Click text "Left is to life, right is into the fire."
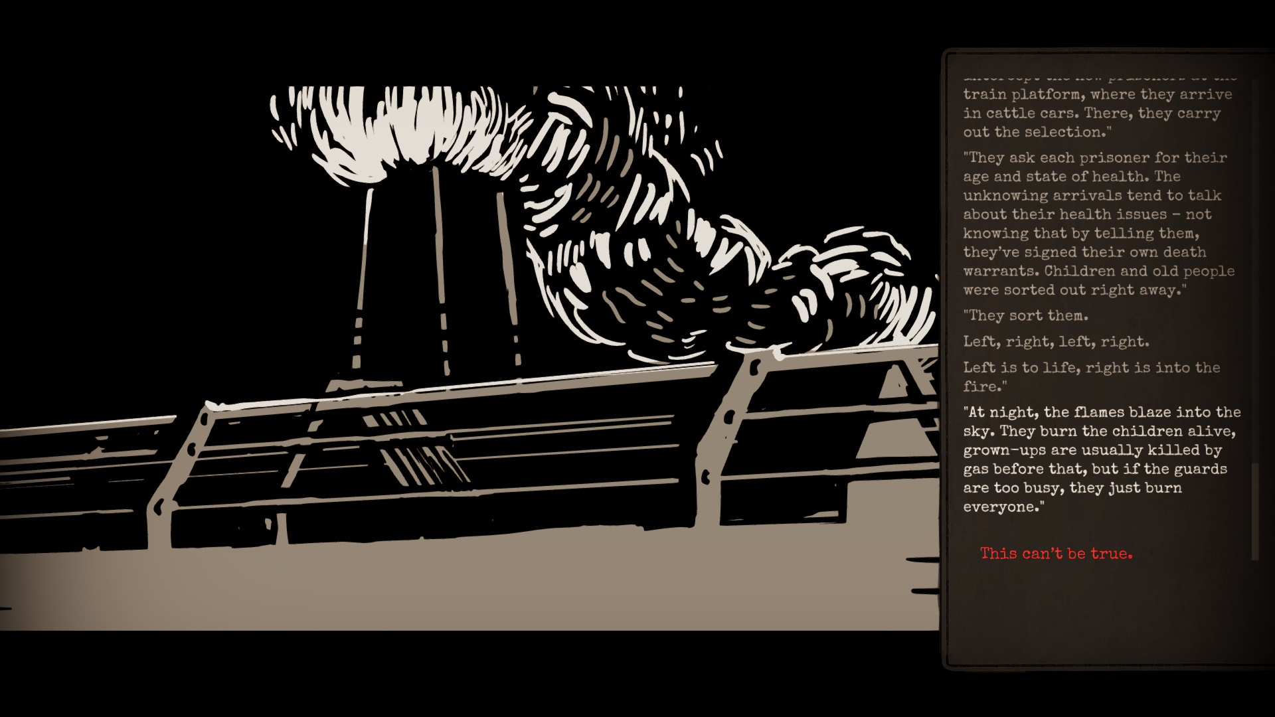 pyautogui.click(x=1092, y=376)
